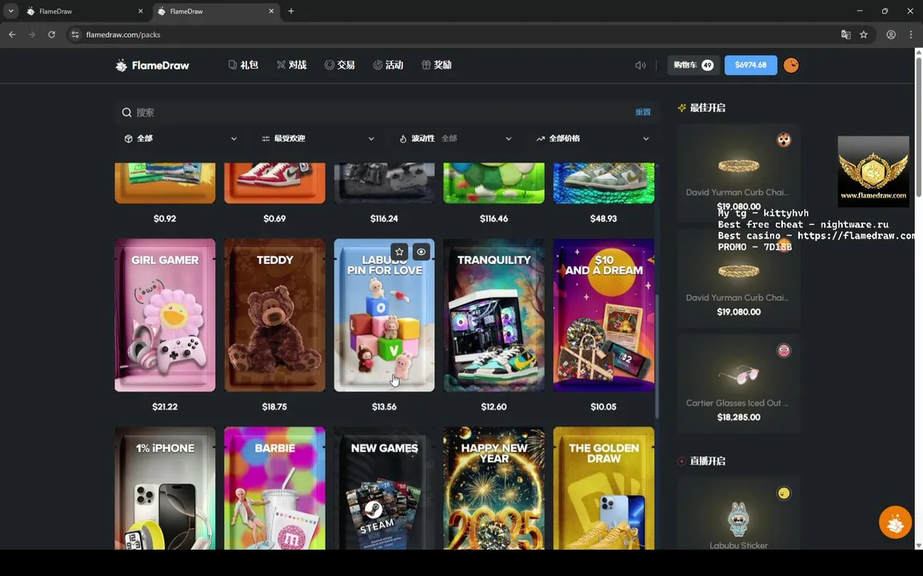
Task: View site information icon in address bar
Action: (74, 34)
